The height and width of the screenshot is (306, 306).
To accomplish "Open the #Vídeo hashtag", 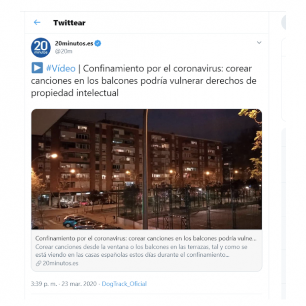I will [x=61, y=68].
